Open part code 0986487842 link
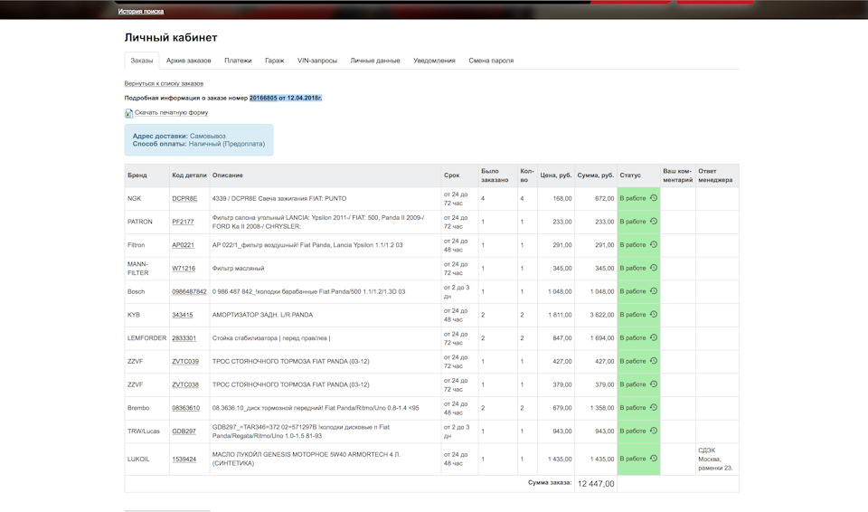Screen dimensions: 868x512 tap(189, 291)
